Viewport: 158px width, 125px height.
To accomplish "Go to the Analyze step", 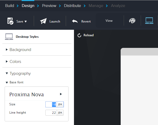I will click(118, 6).
